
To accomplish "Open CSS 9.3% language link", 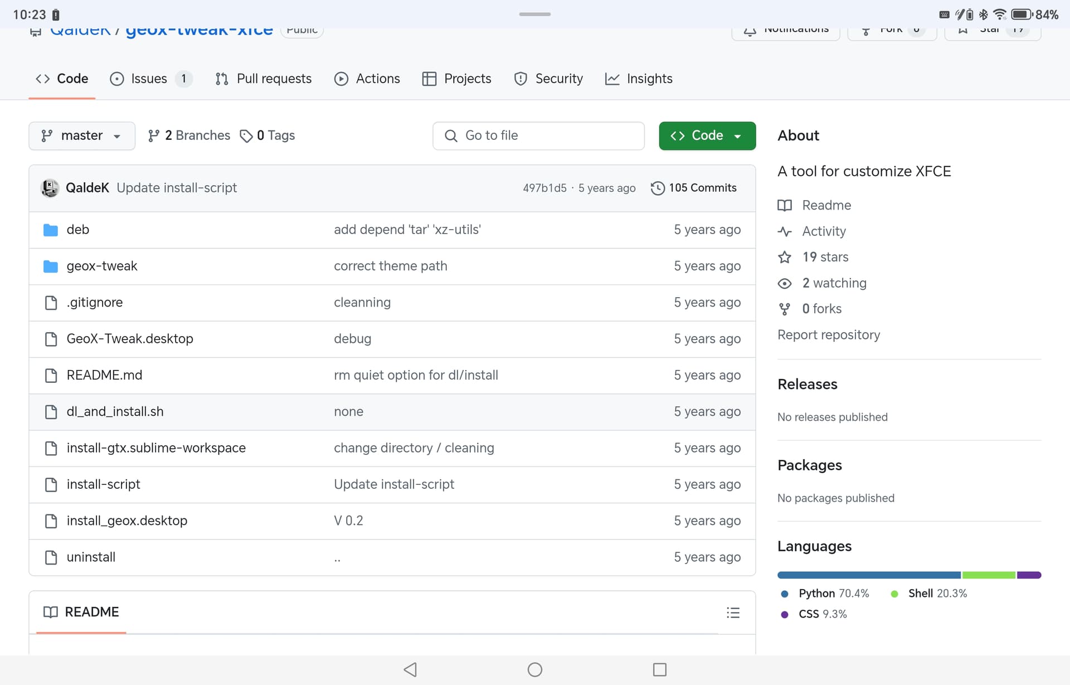I will (x=814, y=614).
